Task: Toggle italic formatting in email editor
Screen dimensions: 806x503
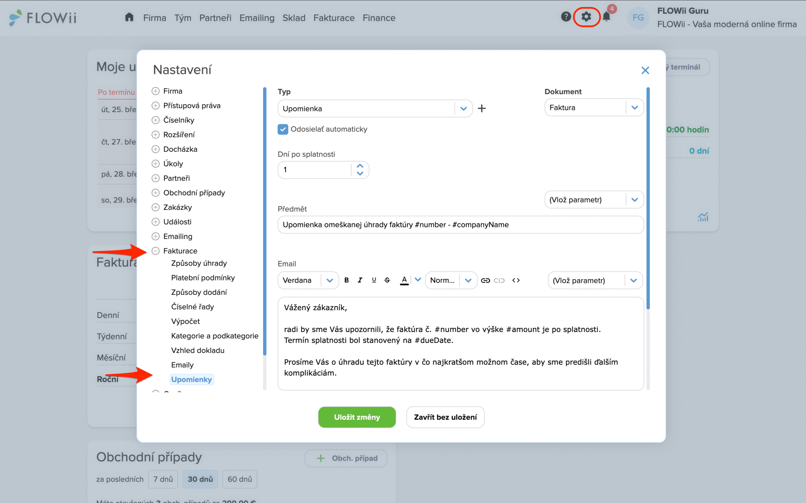Action: click(x=360, y=280)
